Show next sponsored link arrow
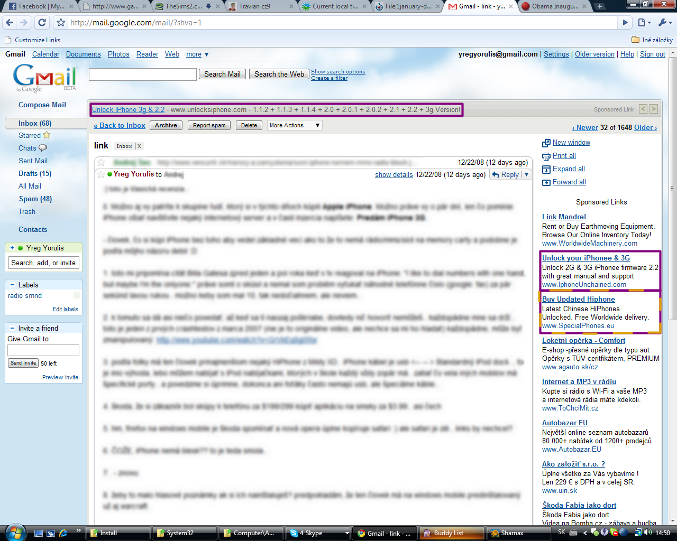Viewport: 677px width, 541px height. (x=654, y=109)
